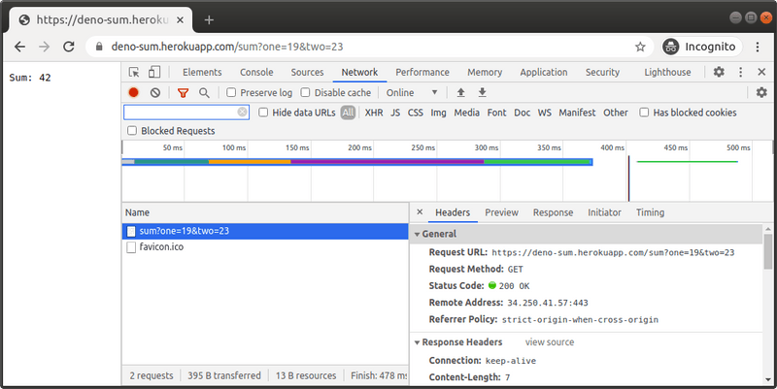The width and height of the screenshot is (777, 389).
Task: Filter requests by Font type
Action: click(x=496, y=113)
